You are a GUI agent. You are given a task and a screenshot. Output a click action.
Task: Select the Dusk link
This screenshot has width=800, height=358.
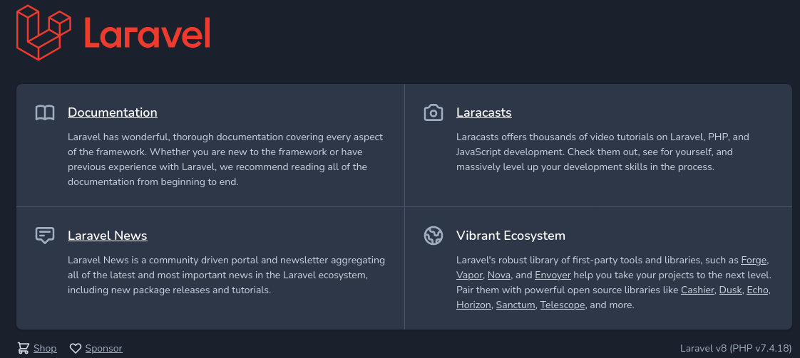tap(730, 290)
